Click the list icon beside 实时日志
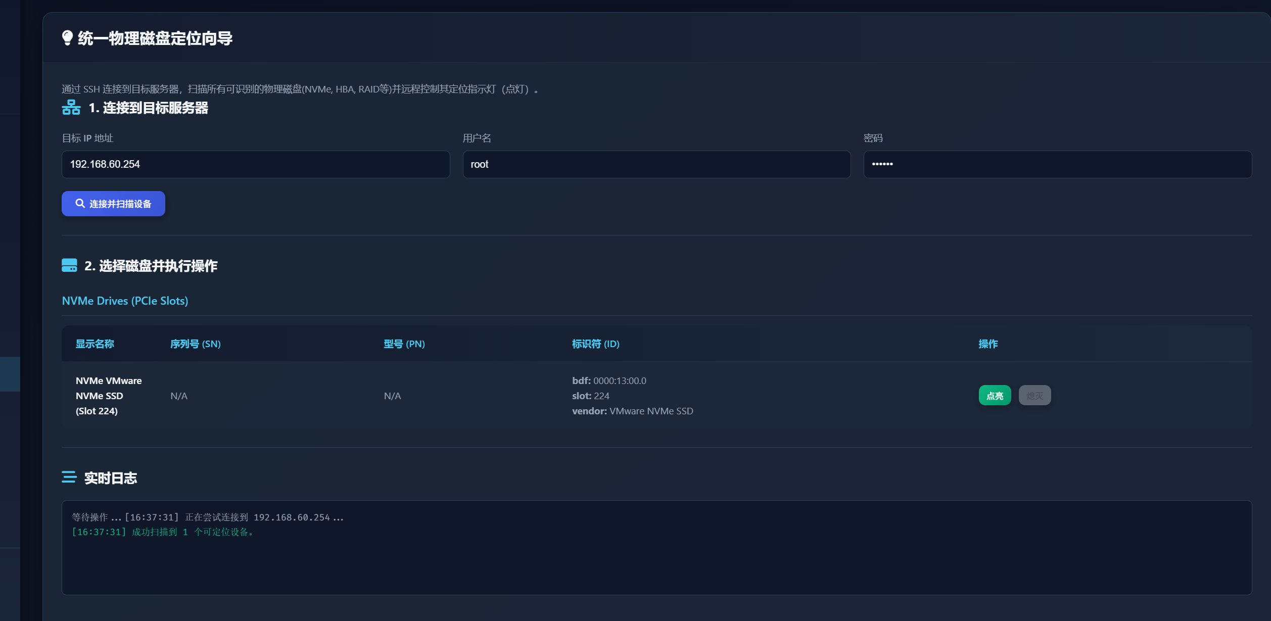Viewport: 1271px width, 621px height. point(69,477)
